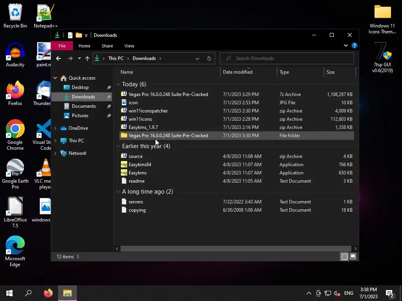The image size is (402, 301).
Task: Switch to large thumbnails view icon
Action: [353, 256]
